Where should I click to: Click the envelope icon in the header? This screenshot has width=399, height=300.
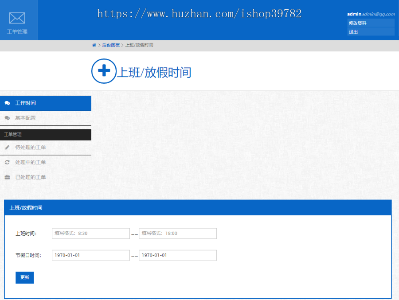click(x=17, y=18)
